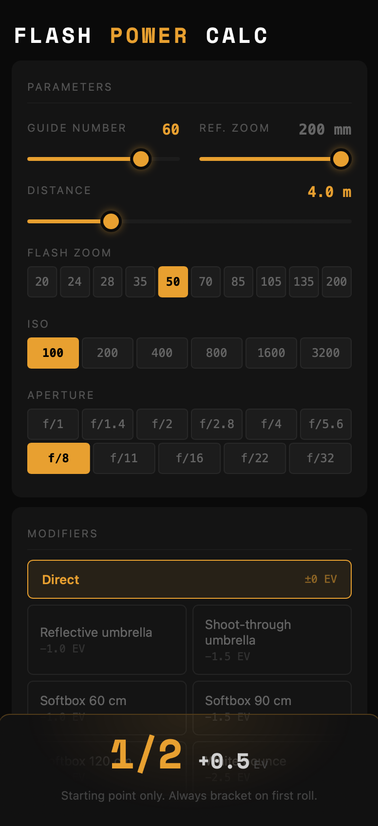Set aperture to f/16
This screenshot has height=826, width=378.
[x=189, y=458]
